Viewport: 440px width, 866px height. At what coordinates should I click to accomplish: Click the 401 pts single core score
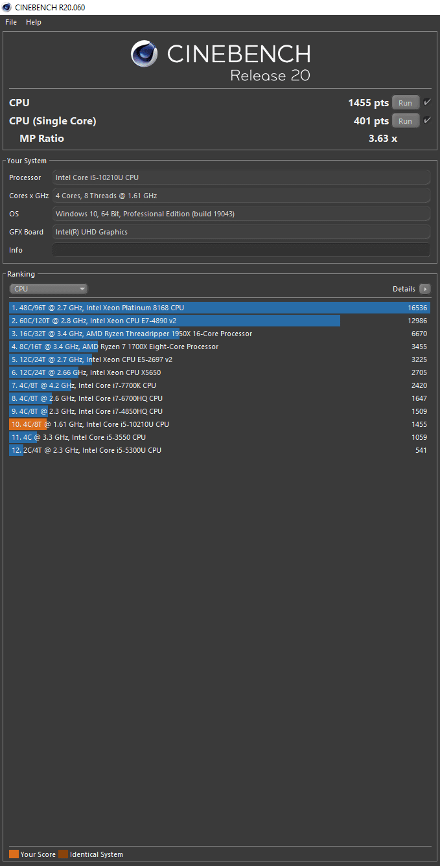pos(371,121)
